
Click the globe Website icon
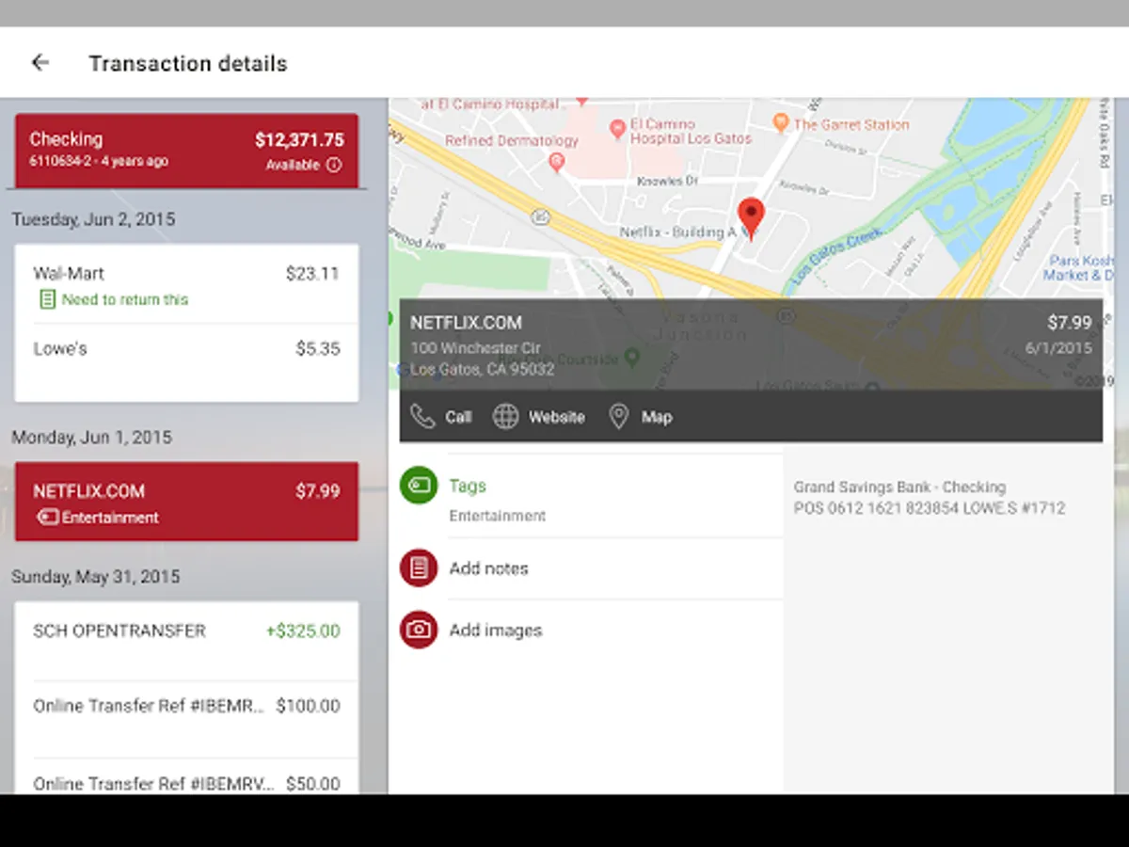[506, 417]
